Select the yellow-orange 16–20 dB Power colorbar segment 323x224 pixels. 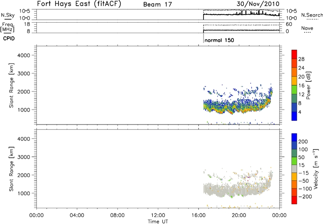tap(294, 80)
